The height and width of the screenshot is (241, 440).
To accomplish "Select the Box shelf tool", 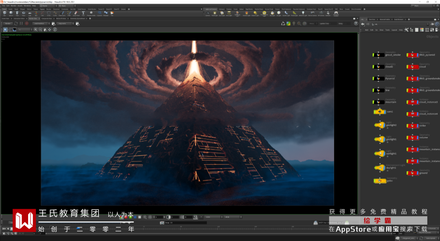I will coord(4,13).
